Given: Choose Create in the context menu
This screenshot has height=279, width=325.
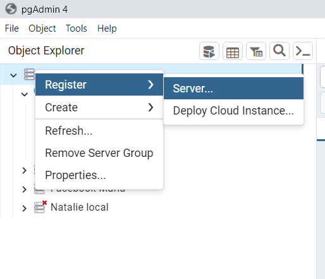Looking at the screenshot, I should [x=99, y=107].
